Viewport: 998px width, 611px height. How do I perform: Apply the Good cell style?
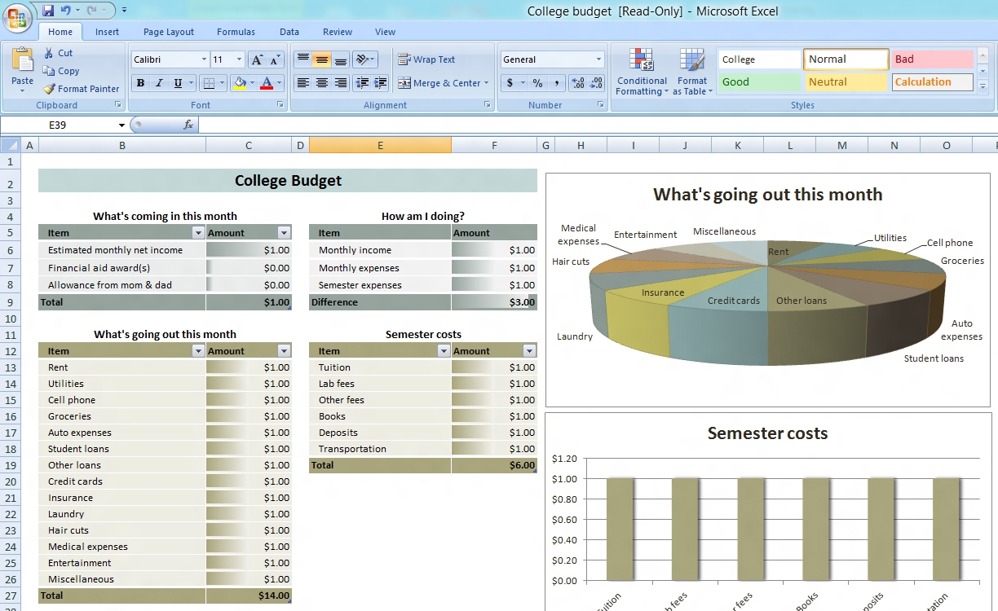point(758,81)
